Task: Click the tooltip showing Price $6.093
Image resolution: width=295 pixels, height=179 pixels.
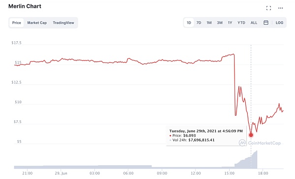Action: 206,135
